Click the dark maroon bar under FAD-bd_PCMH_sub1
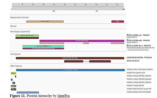 click(27, 38)
